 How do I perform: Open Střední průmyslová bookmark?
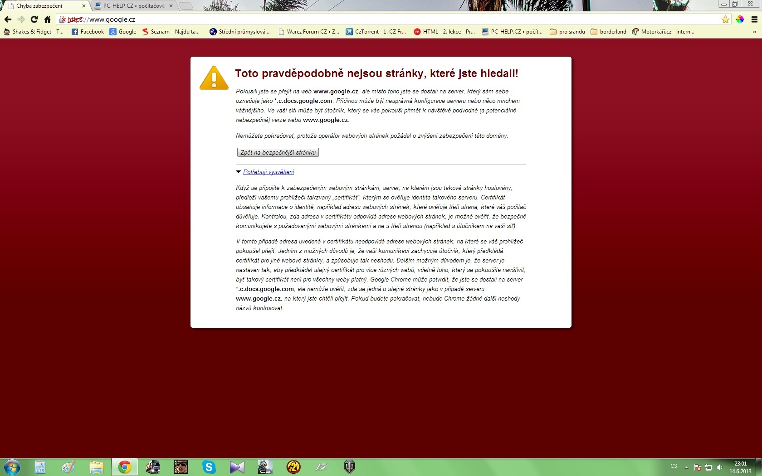[x=240, y=32]
